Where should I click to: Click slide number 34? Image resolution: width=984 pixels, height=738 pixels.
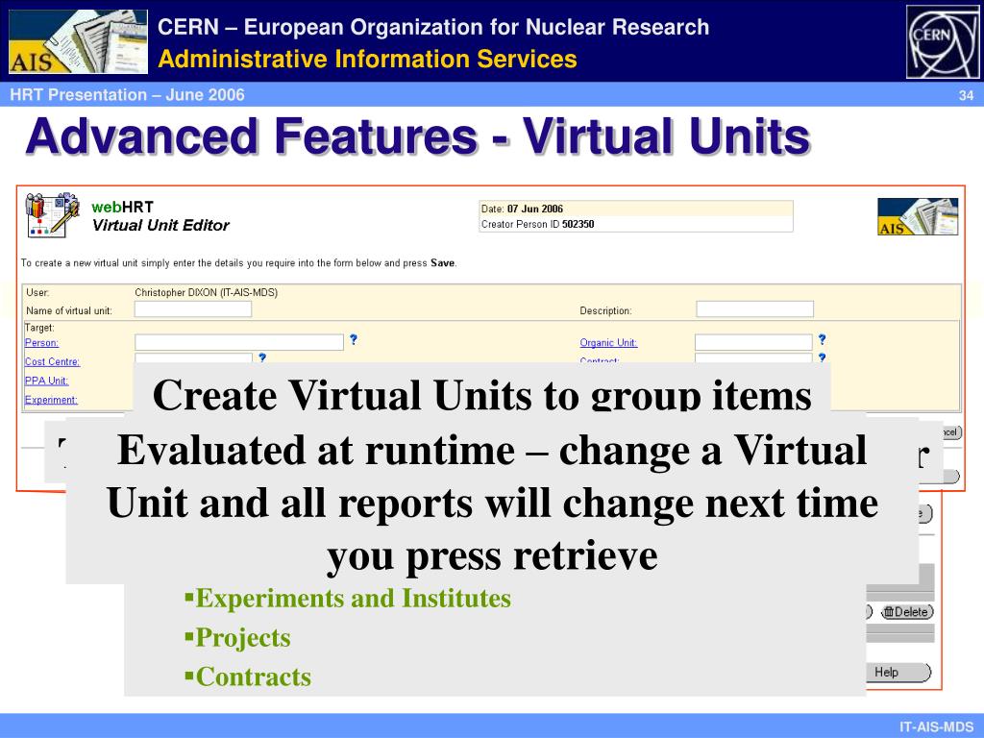coord(966,95)
